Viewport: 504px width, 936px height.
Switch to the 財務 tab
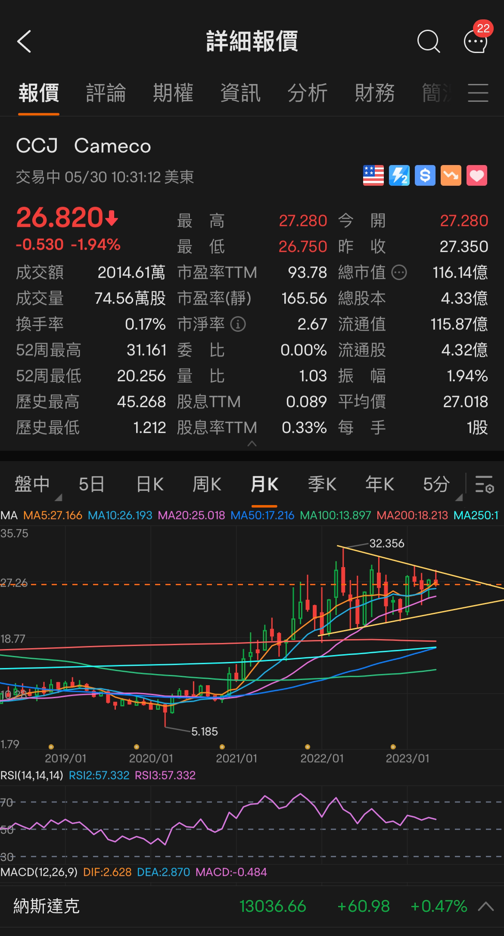[375, 93]
